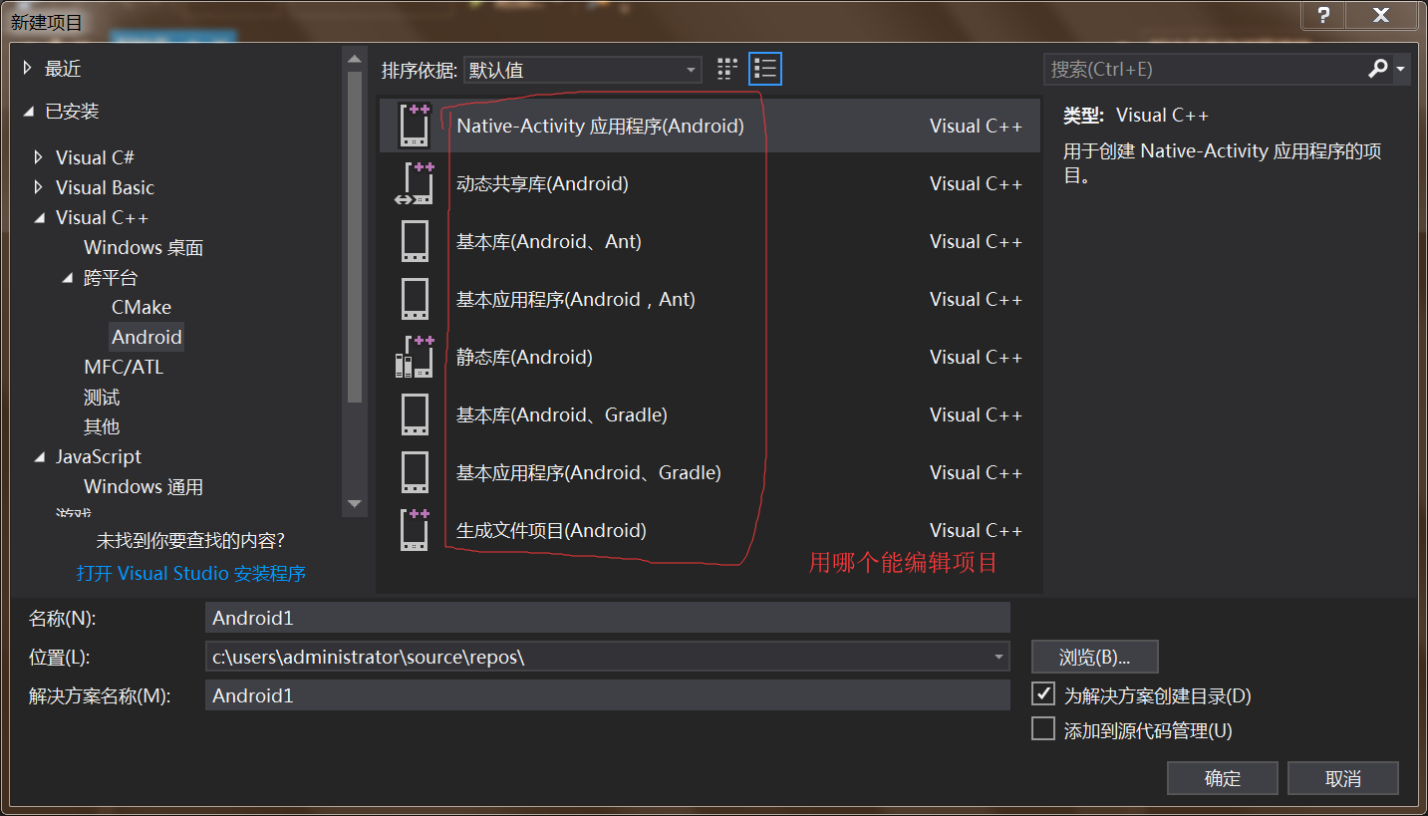Switch to small icons grid view

[727, 69]
